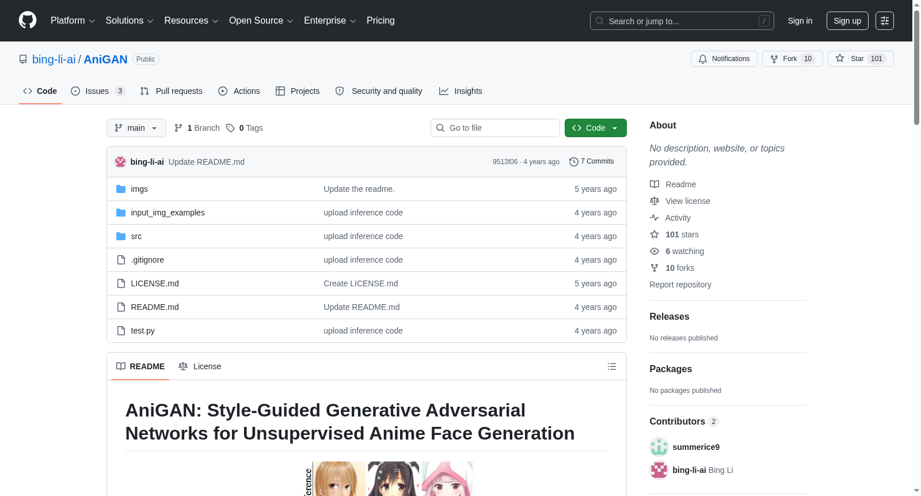Select the License tab in file viewer
The height and width of the screenshot is (496, 921).
(200, 366)
